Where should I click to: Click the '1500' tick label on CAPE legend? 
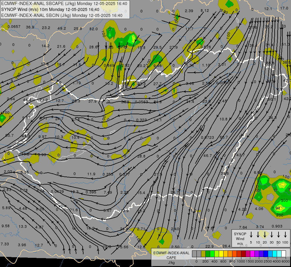(x=250, y=261)
